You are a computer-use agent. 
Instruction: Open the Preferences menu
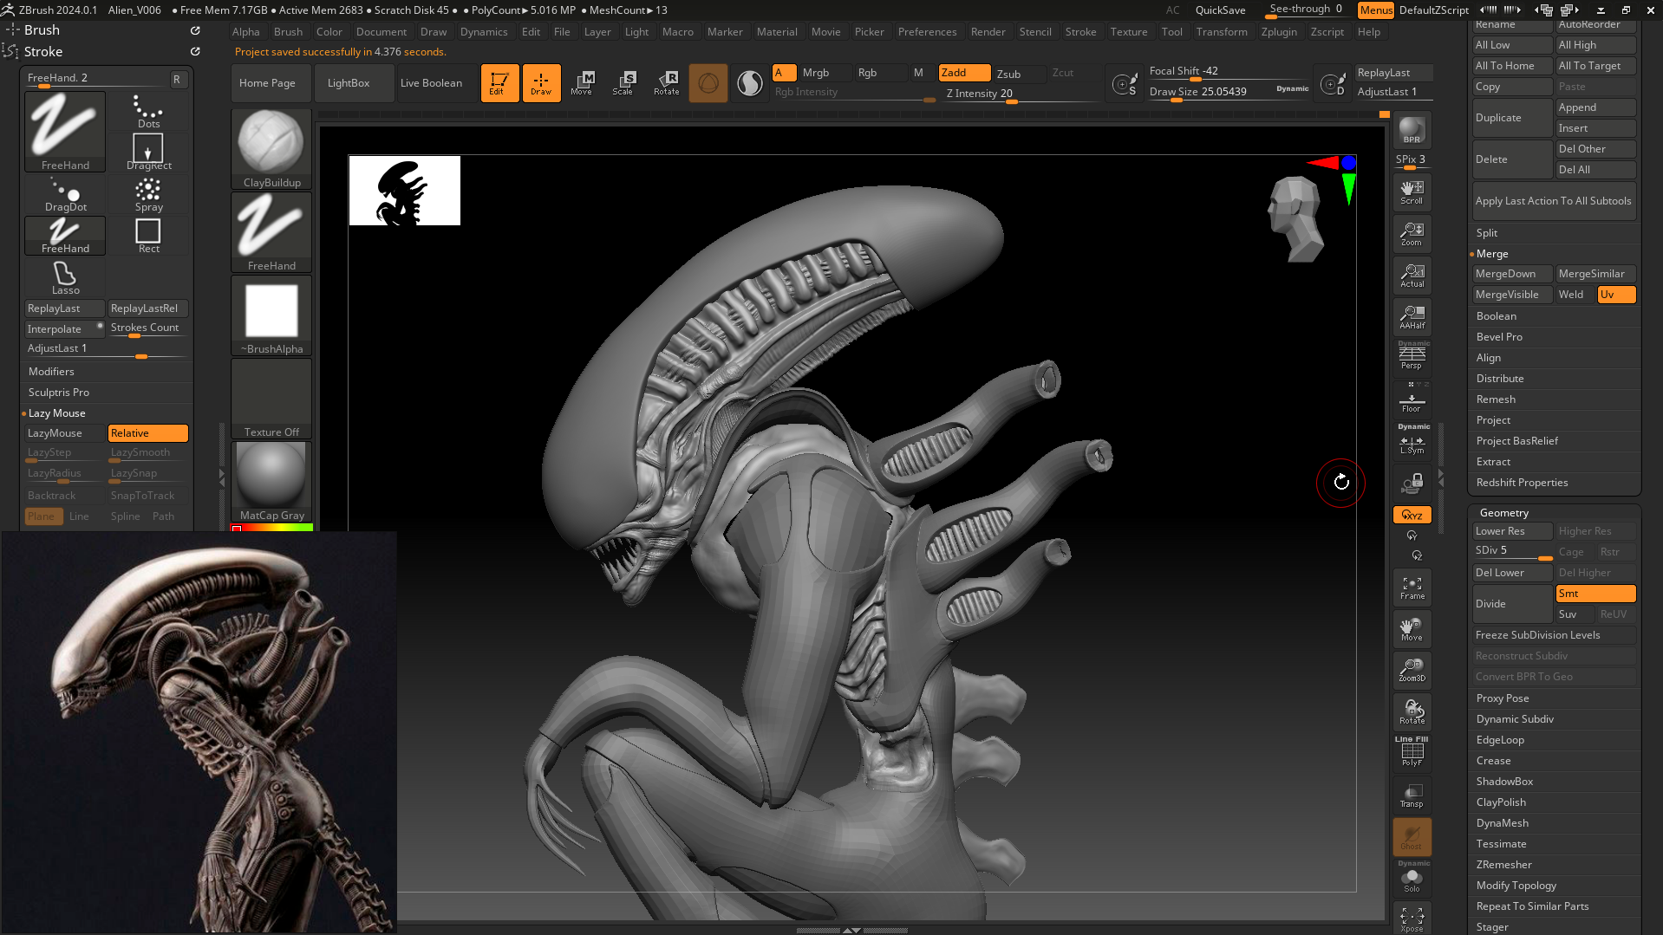(928, 32)
